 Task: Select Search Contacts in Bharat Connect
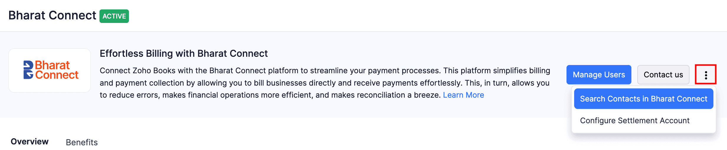643,99
